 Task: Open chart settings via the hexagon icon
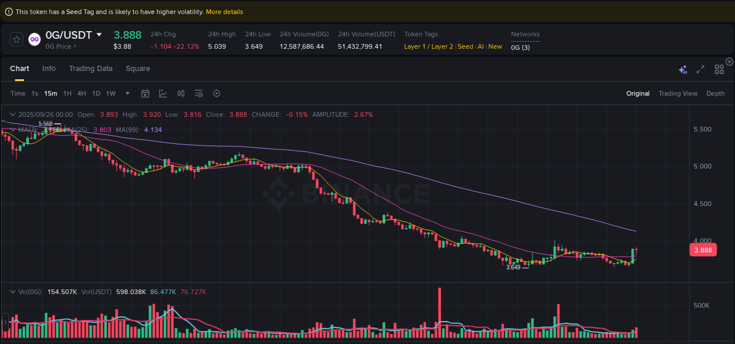(x=216, y=93)
